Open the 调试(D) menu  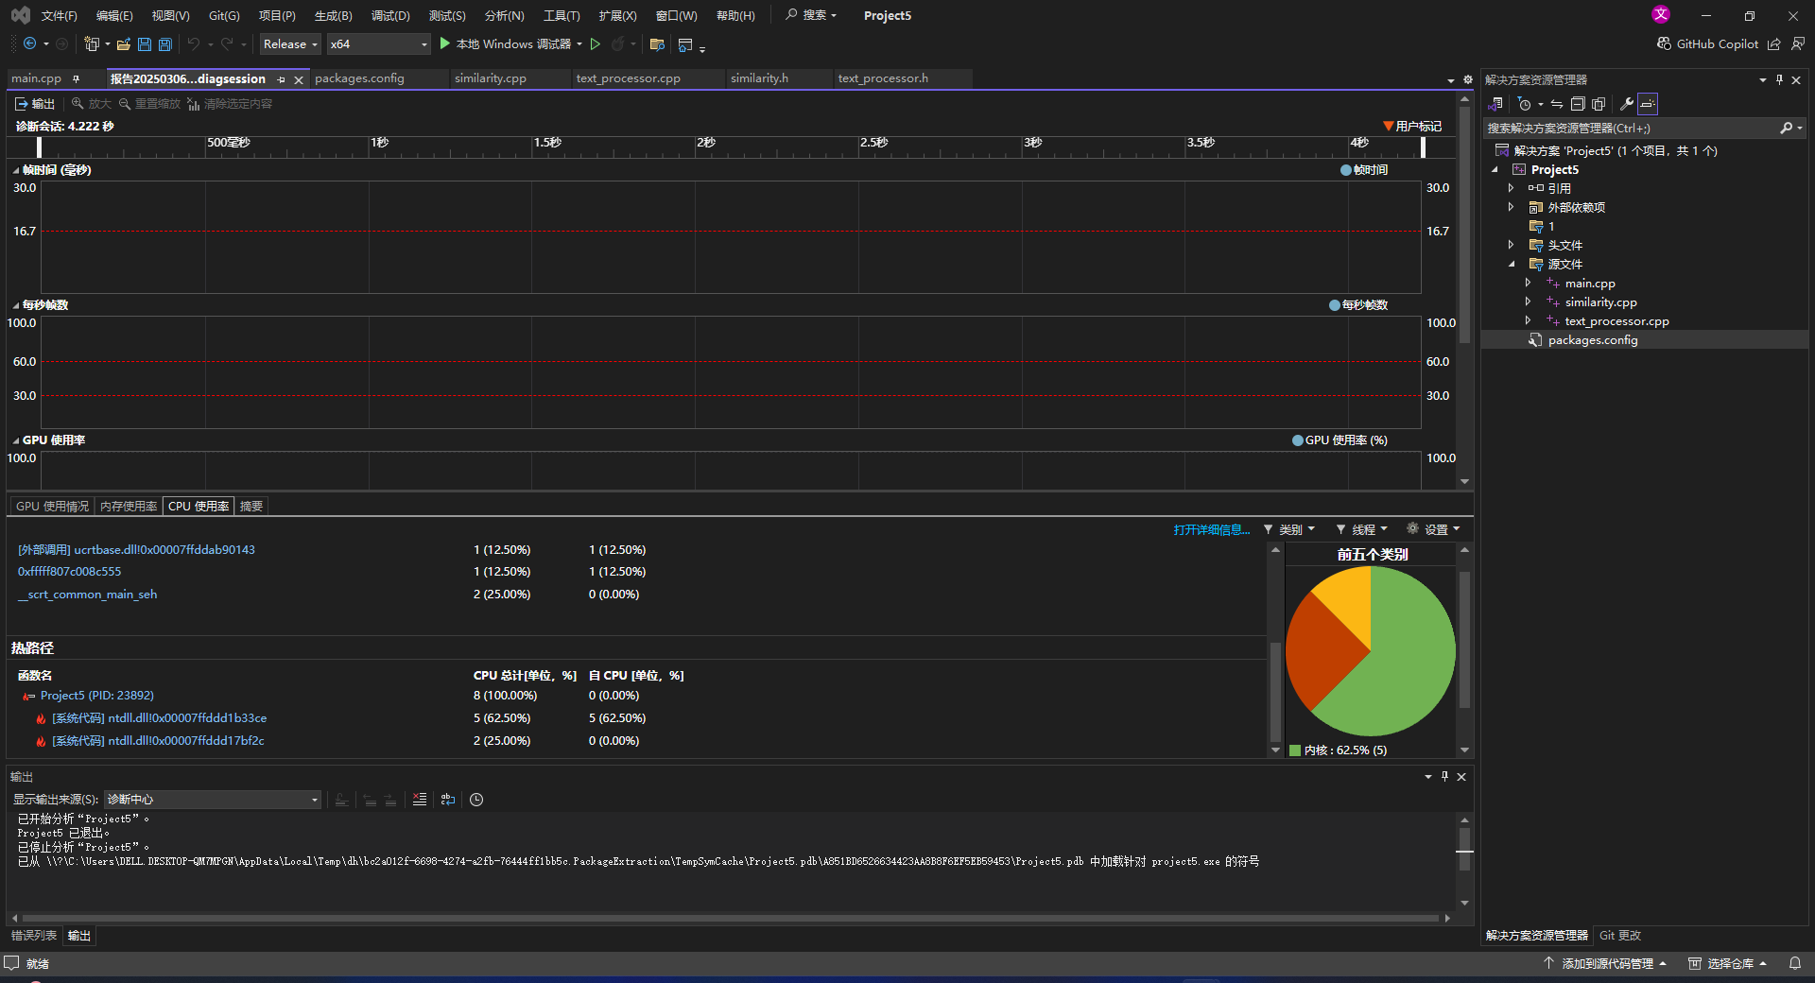[390, 15]
